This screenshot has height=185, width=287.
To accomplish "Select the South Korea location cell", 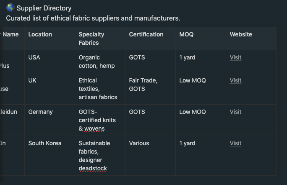I will click(x=45, y=143).
